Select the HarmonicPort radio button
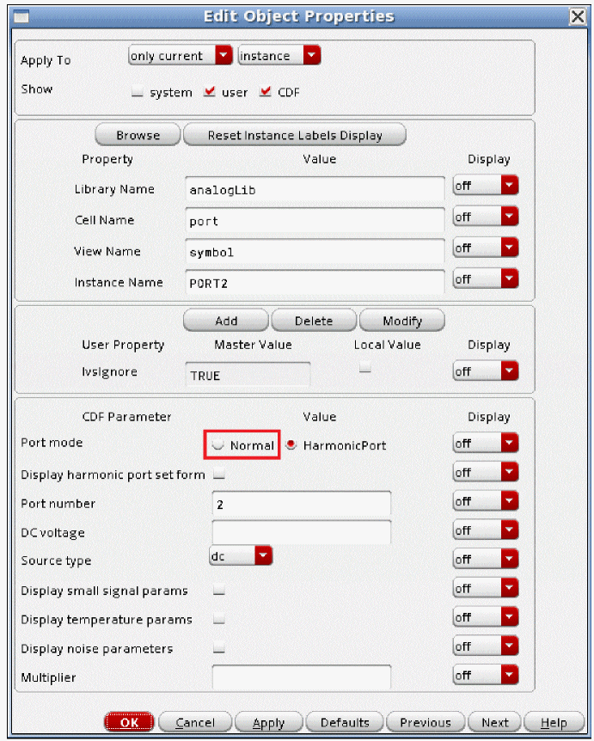 [x=291, y=444]
